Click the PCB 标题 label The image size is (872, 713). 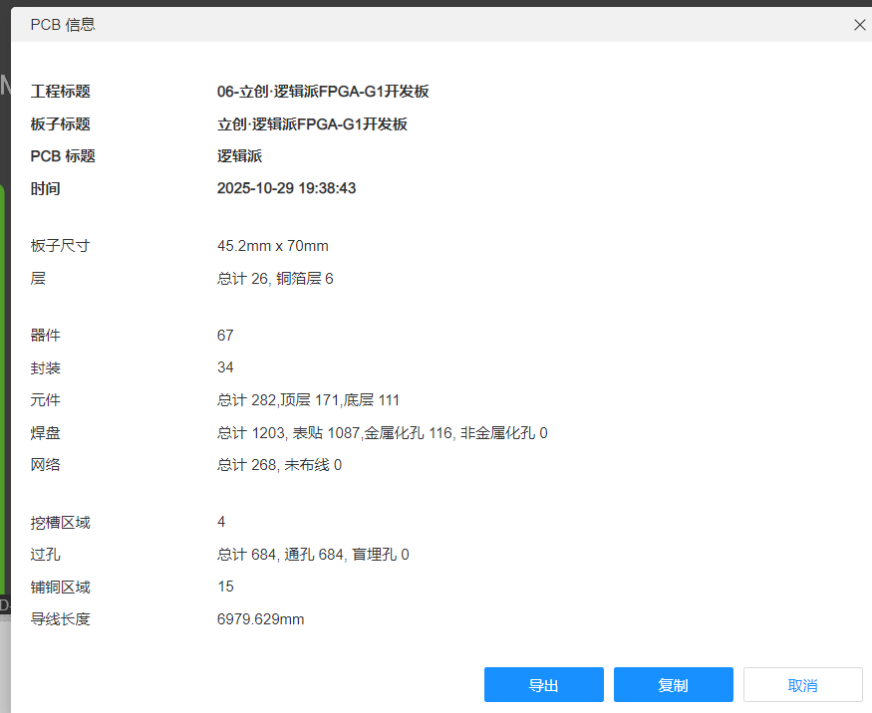point(63,156)
